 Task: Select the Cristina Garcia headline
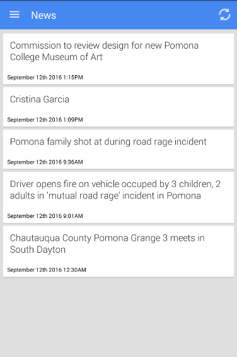(x=40, y=99)
